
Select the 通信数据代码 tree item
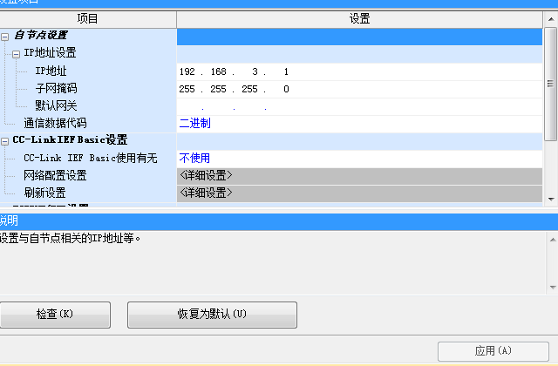click(55, 124)
